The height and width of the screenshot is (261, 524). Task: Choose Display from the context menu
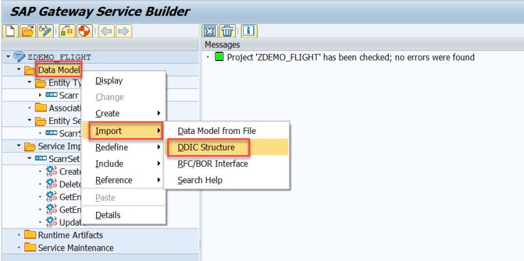(124, 81)
